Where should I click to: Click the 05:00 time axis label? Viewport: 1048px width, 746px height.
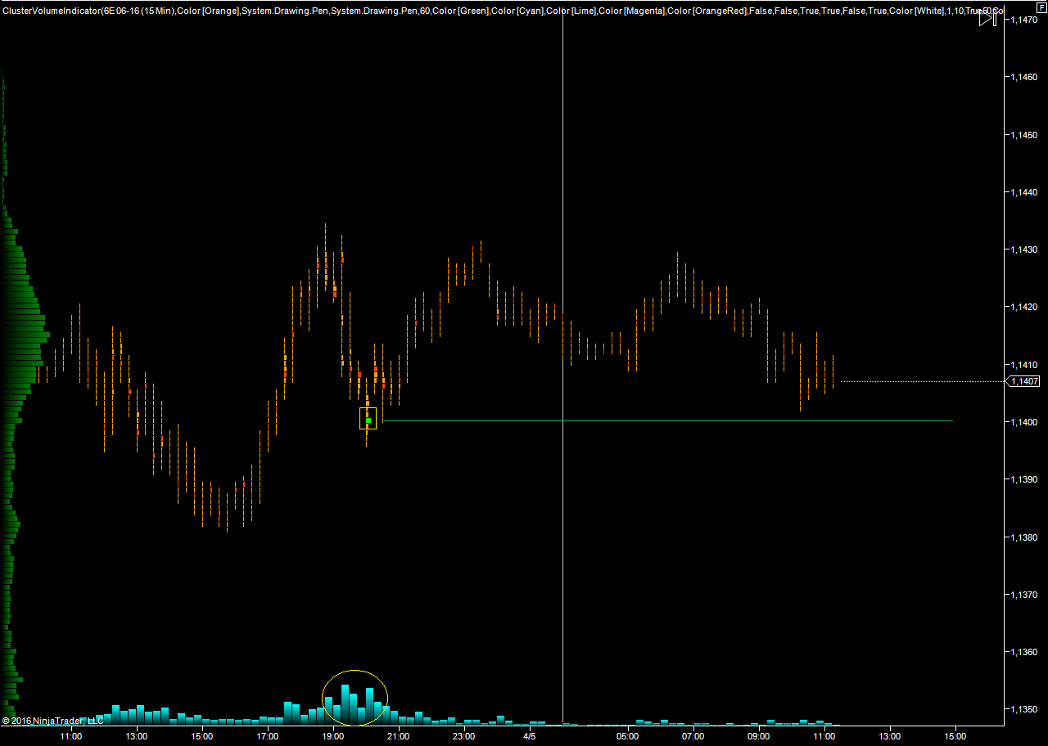pos(628,736)
